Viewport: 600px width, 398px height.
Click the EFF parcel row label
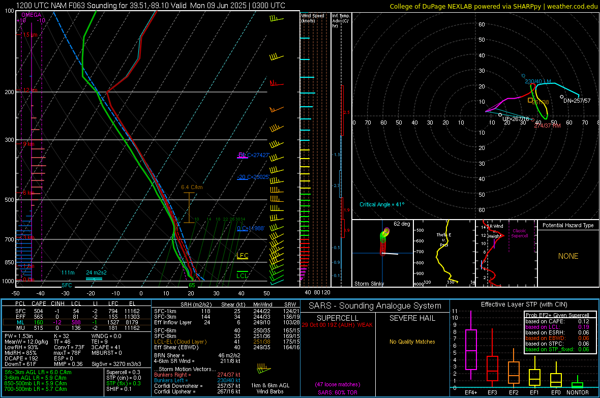point(20,317)
